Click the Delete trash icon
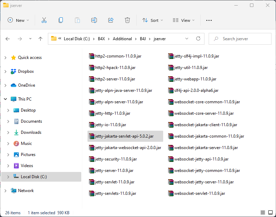This screenshot has width=276, height=217. (127, 20)
